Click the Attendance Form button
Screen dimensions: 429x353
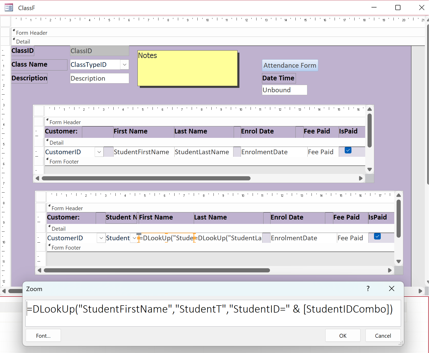[x=290, y=65]
